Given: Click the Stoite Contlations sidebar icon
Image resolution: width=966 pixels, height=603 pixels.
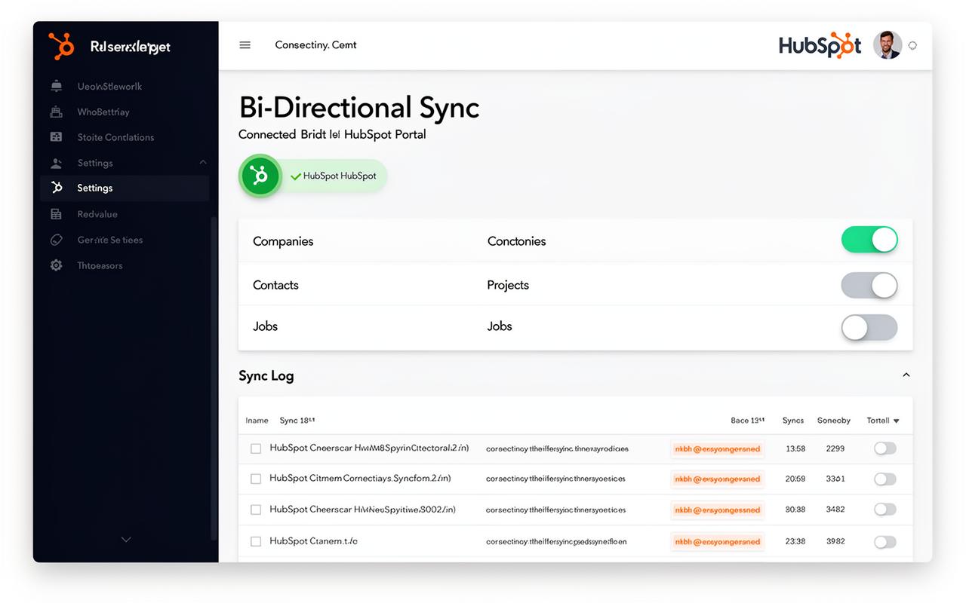Looking at the screenshot, I should tap(56, 137).
